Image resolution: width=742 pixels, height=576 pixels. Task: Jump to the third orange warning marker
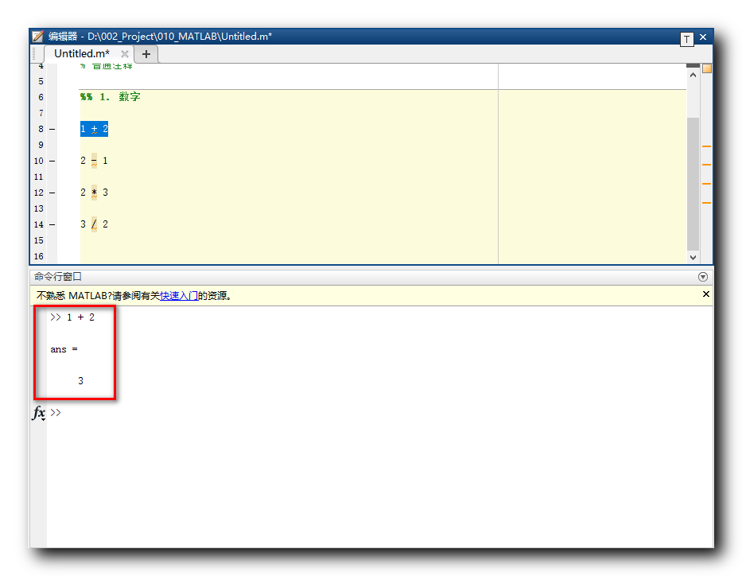pos(706,184)
